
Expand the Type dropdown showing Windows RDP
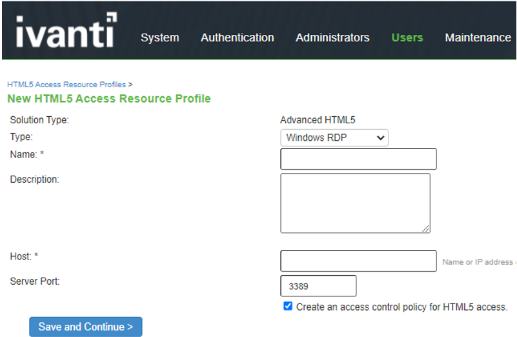334,138
